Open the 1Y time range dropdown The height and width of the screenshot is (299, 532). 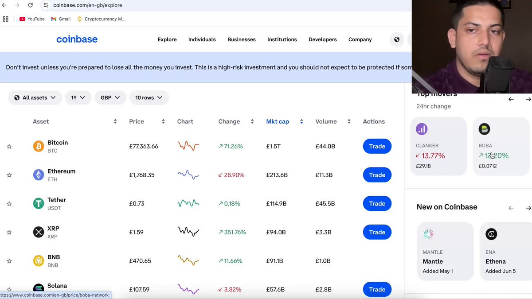(x=78, y=97)
